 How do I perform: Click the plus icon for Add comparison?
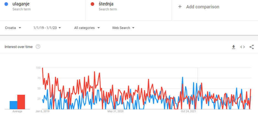coord(180,7)
